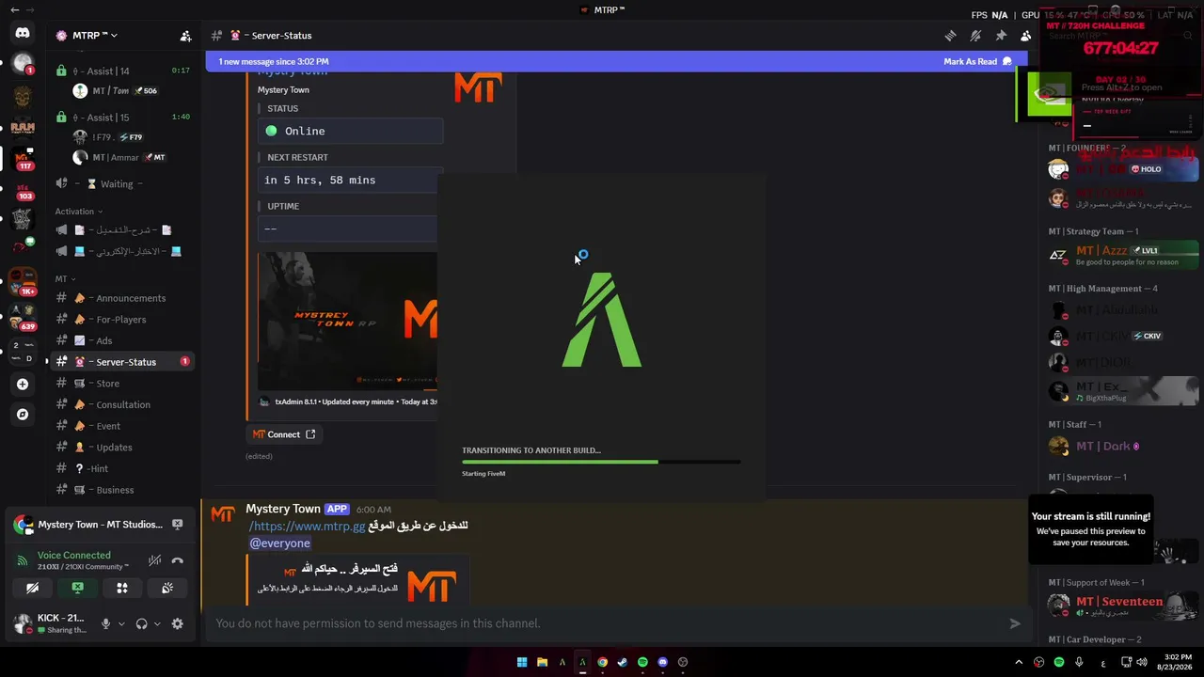The width and height of the screenshot is (1204, 677).
Task: Collapse the MT channel category
Action: pos(65,278)
